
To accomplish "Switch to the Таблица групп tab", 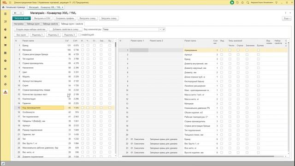I will click(33, 24).
